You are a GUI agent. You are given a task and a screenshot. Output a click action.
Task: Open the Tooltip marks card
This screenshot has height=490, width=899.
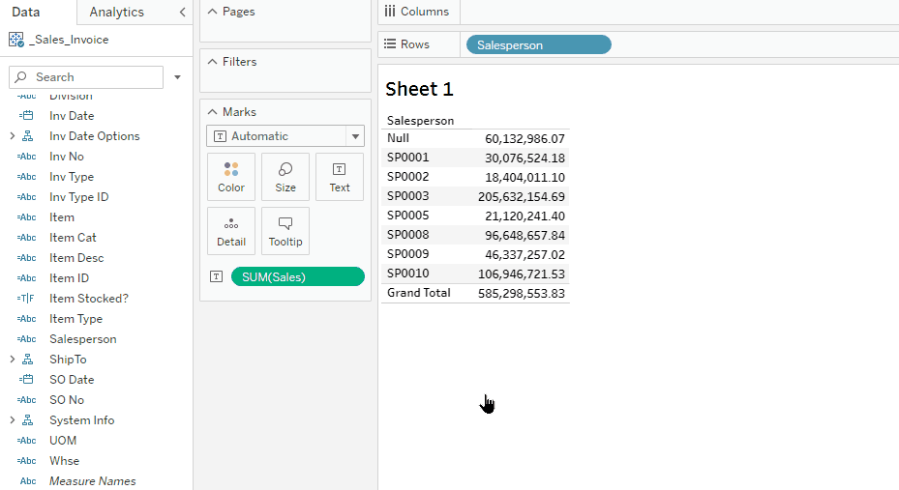(285, 231)
